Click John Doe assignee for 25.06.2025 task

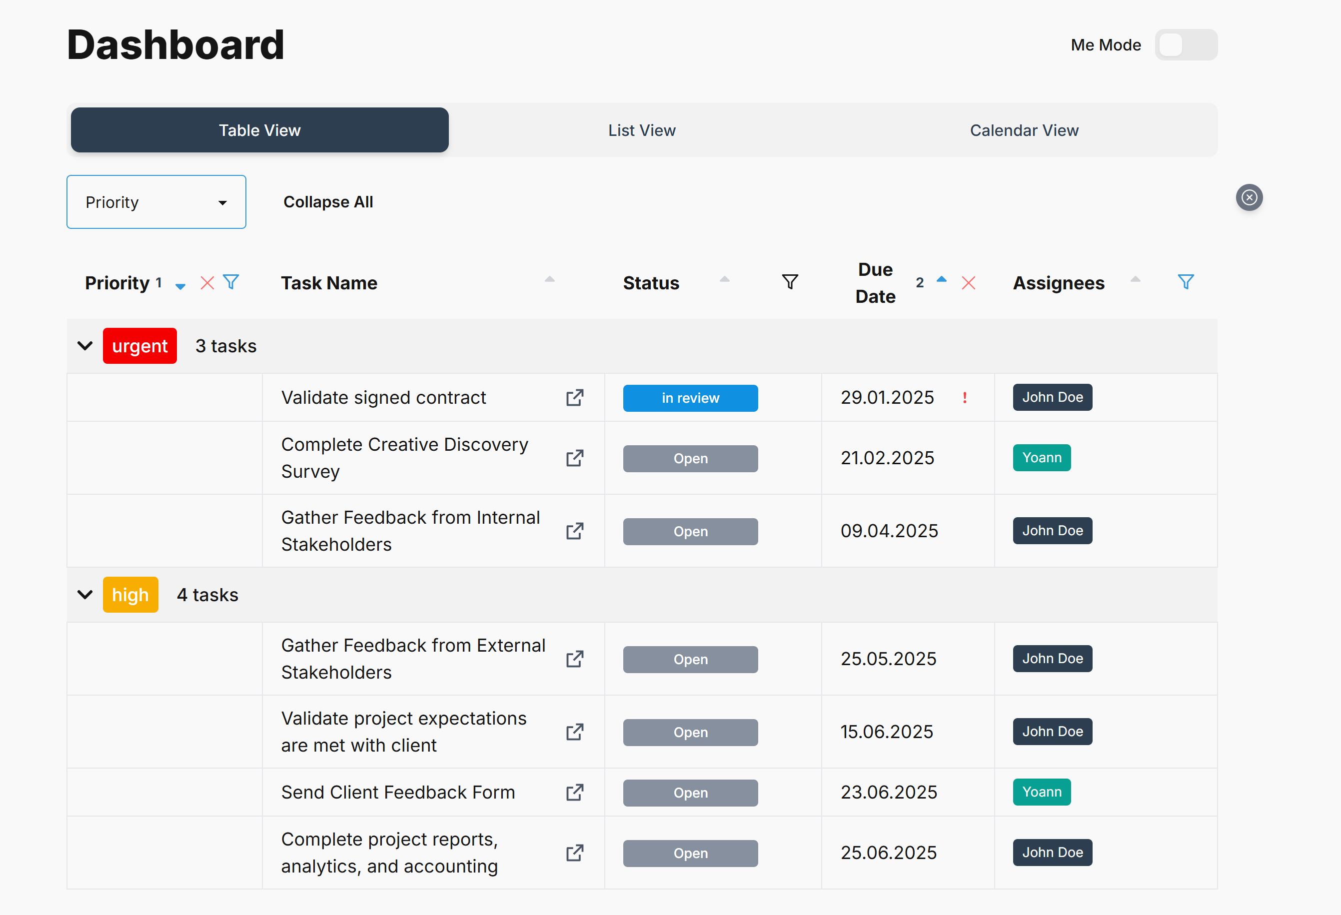[1053, 852]
